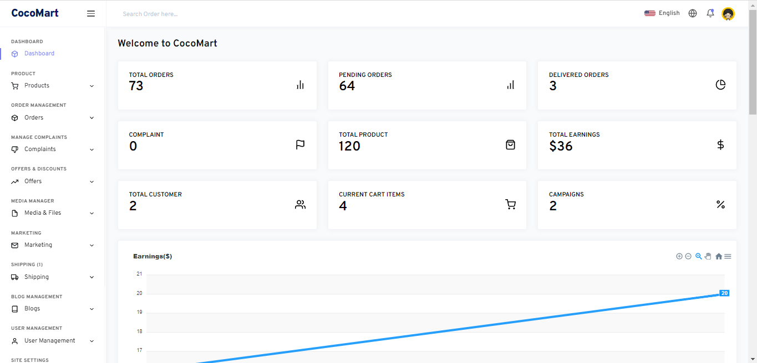Click the CocoMart logo link
Viewport: 757px width, 363px height.
pos(35,13)
